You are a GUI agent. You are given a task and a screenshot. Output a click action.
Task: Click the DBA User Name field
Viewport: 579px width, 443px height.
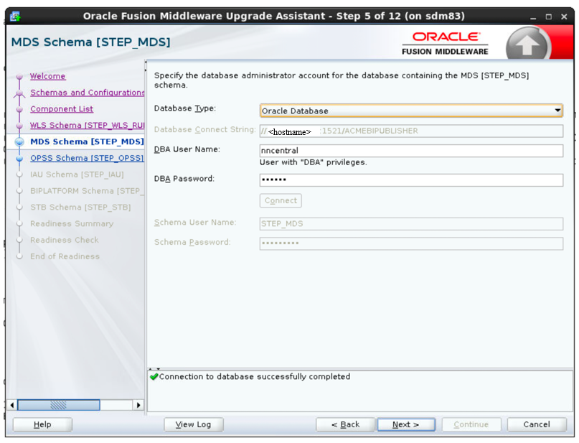pos(411,151)
